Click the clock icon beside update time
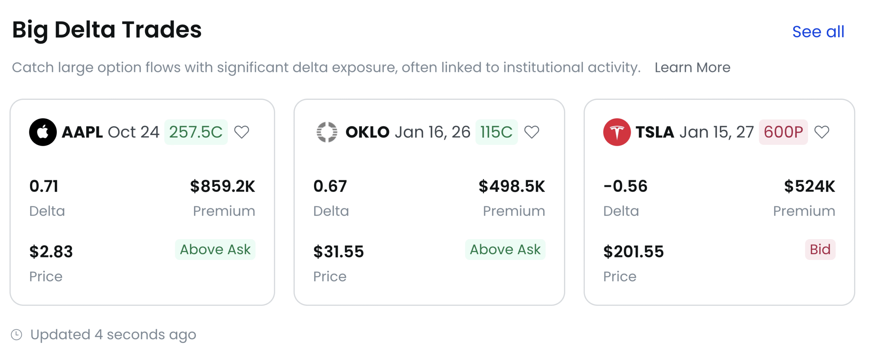Image resolution: width=872 pixels, height=356 pixels. (16, 335)
